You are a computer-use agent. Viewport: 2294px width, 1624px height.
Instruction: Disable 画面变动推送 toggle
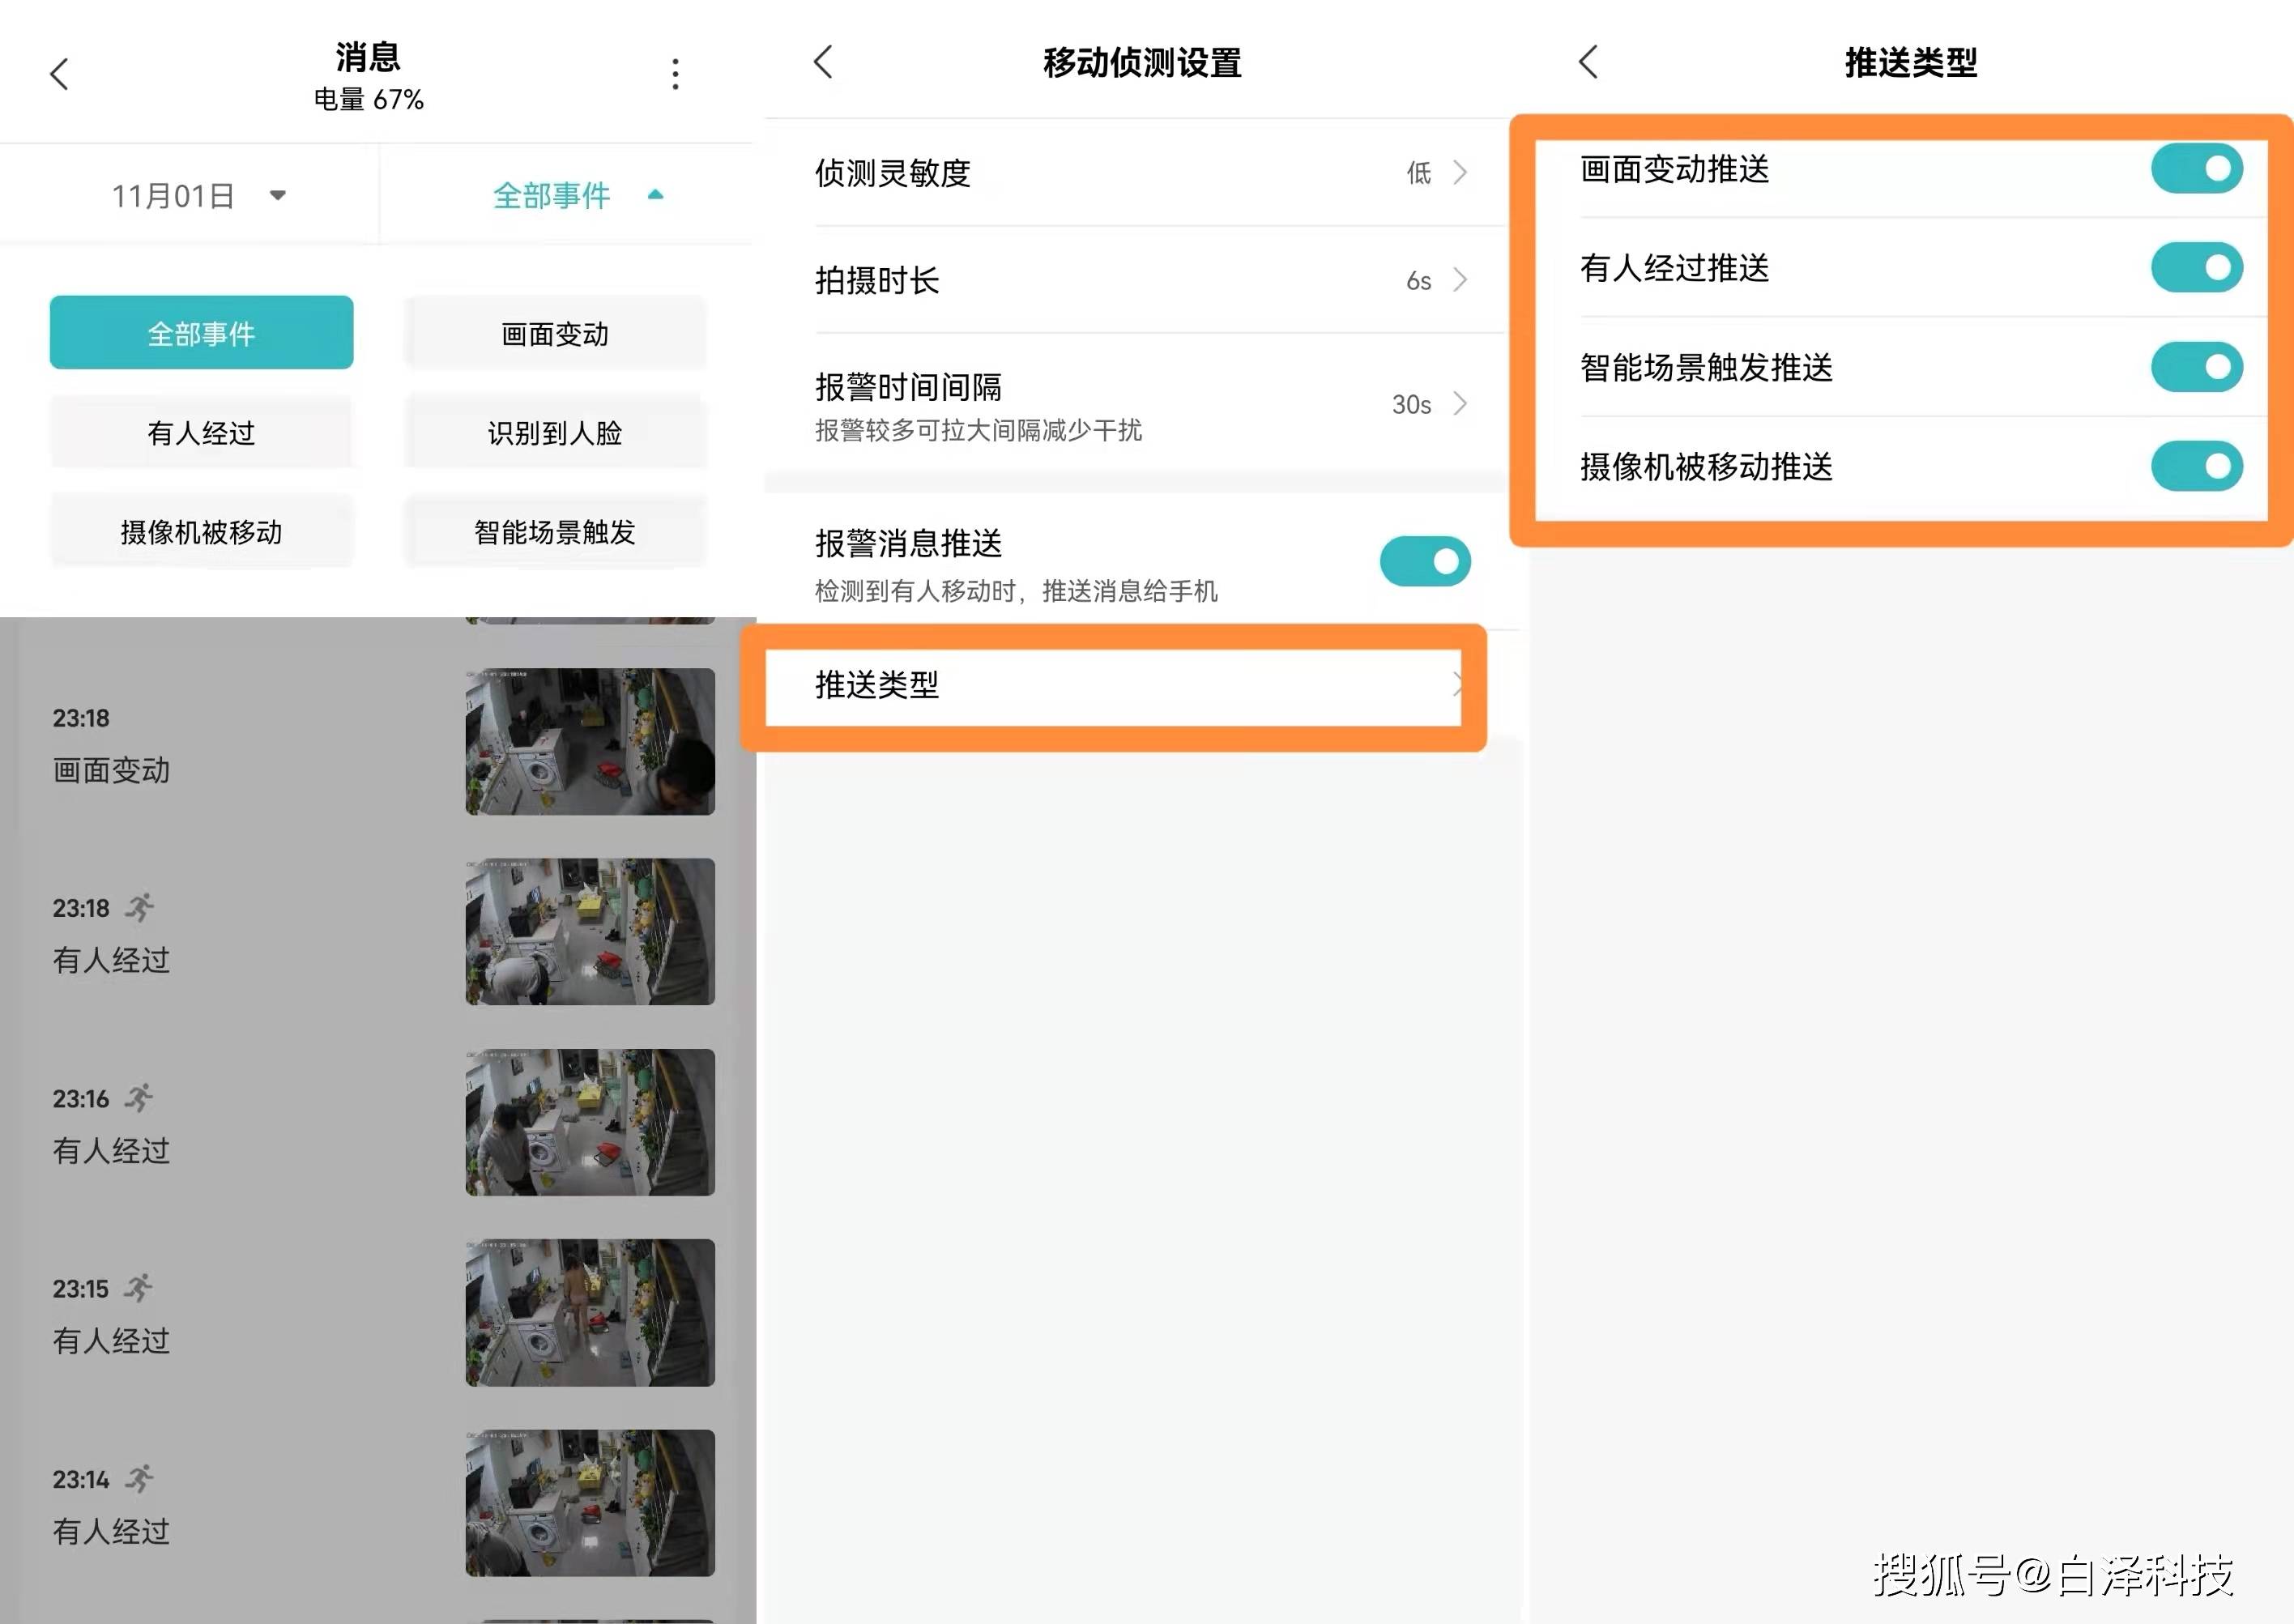click(x=2196, y=169)
